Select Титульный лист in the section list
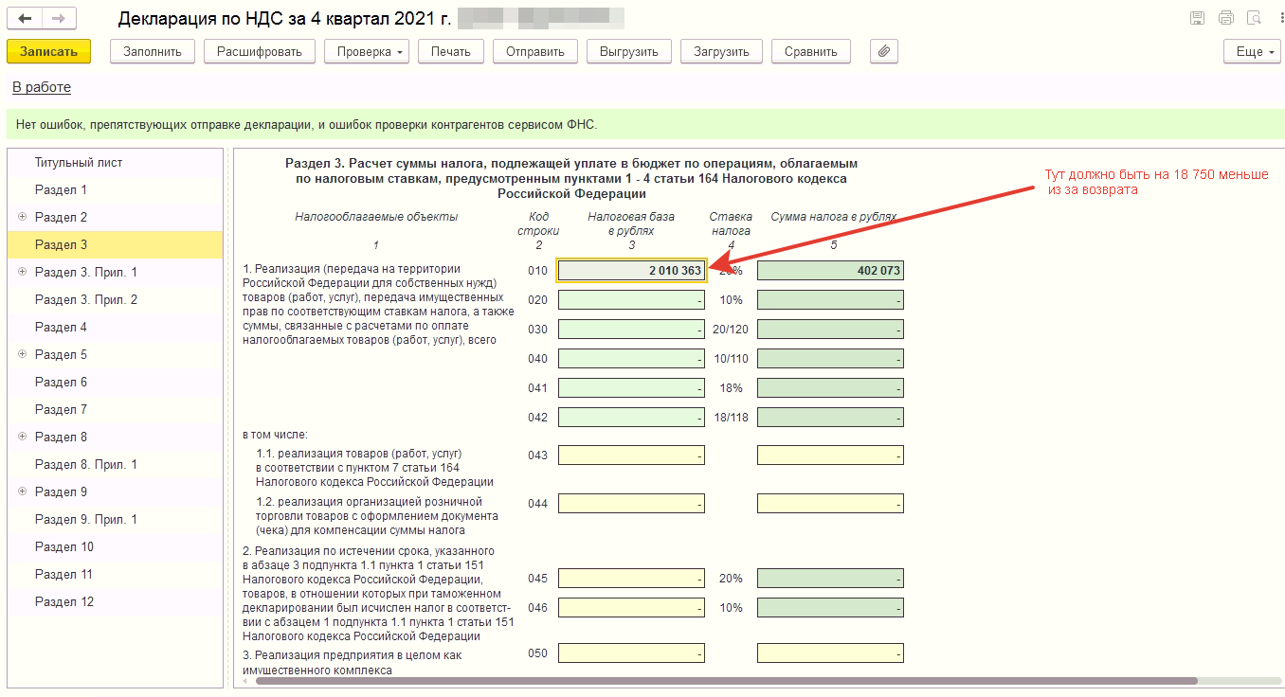1285x697 pixels. pos(79,162)
